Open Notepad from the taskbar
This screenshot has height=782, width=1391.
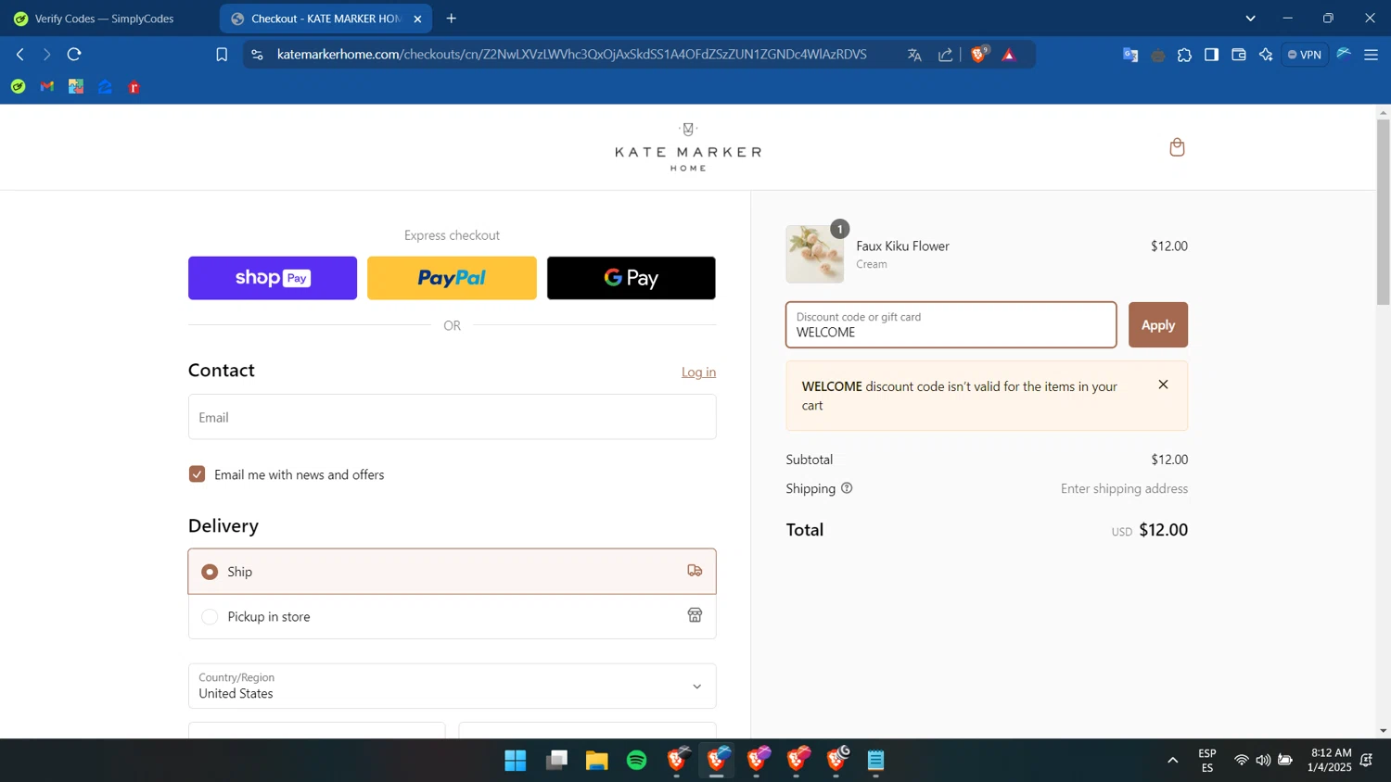pyautogui.click(x=876, y=761)
